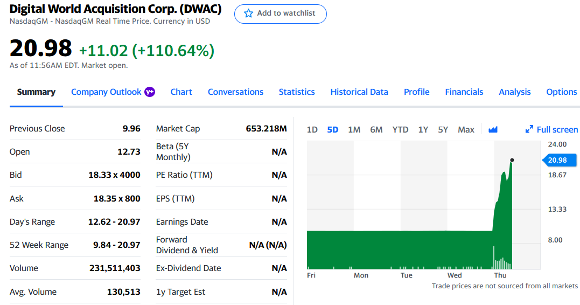Click the Market Cap value 653.218M
This screenshot has width=580, height=305.
267,128
